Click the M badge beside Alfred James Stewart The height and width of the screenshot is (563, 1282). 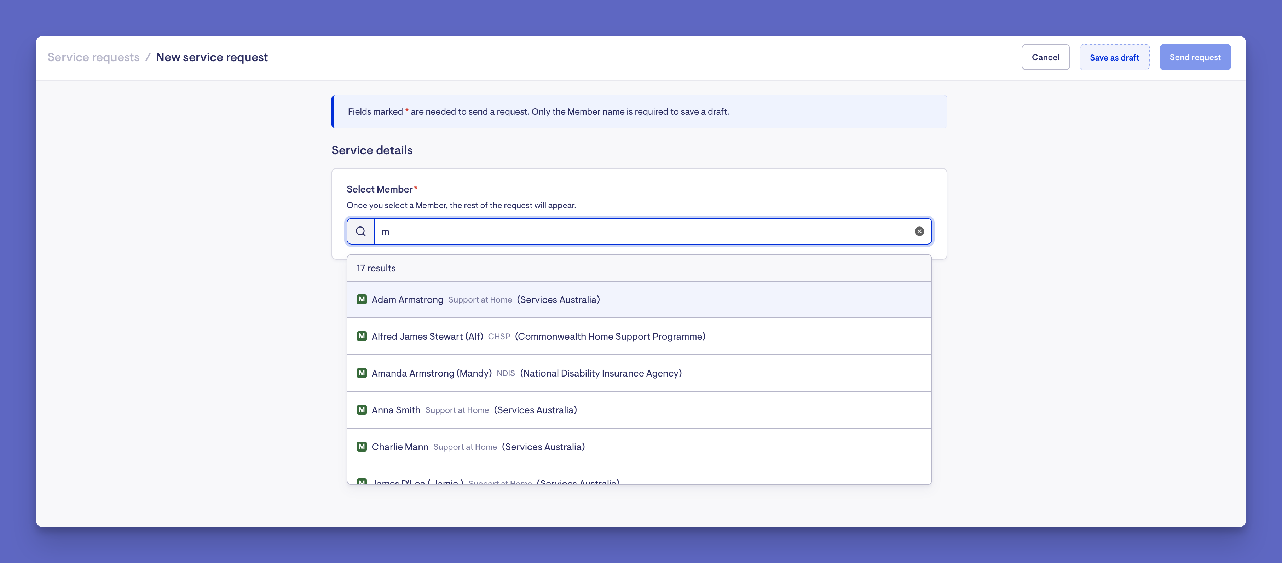click(362, 336)
